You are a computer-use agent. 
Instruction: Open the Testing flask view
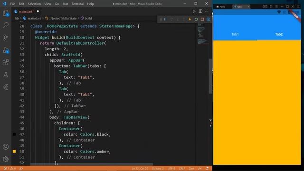tap(6, 75)
